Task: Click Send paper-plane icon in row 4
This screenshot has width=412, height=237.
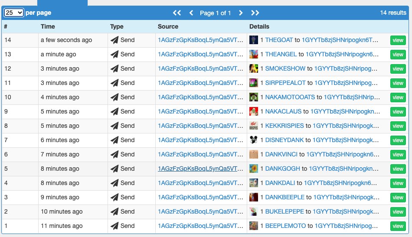Action: 114,183
